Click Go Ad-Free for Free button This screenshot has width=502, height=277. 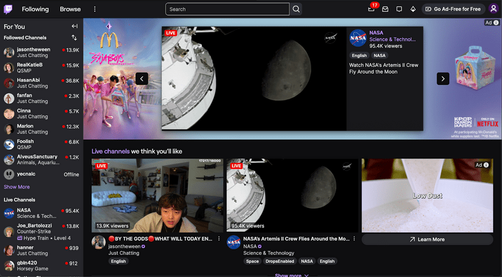(452, 9)
